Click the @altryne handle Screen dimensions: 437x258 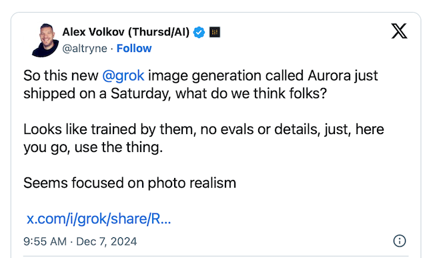[85, 49]
